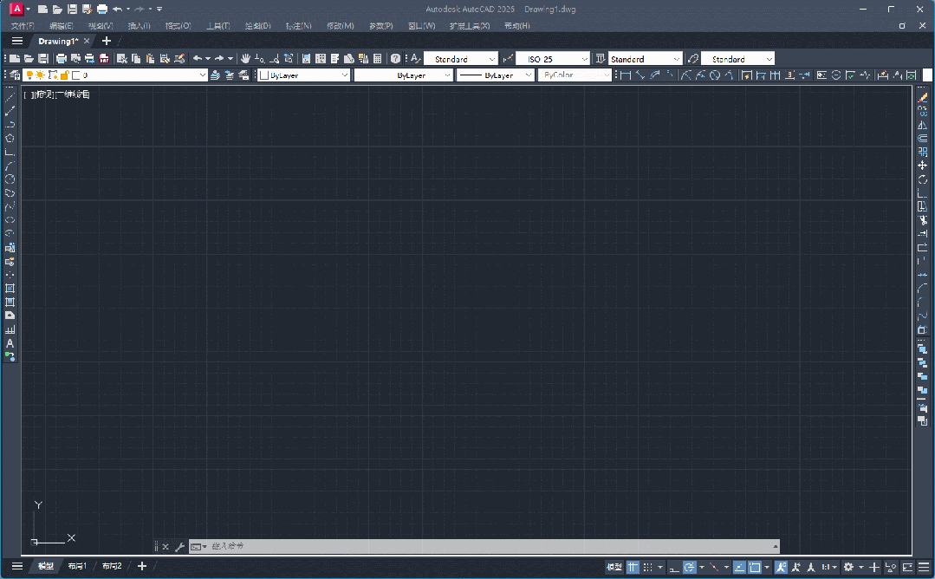Select the Hatch tool in draw toolbar
The image size is (935, 579).
10,288
